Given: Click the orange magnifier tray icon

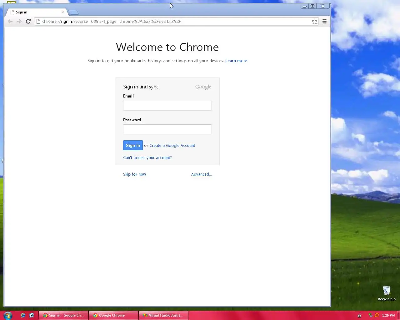Looking at the screenshot, I should [x=377, y=315].
